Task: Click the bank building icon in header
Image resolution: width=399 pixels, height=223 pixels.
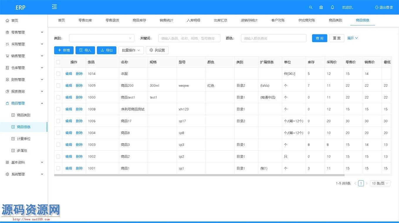Action: point(321,7)
